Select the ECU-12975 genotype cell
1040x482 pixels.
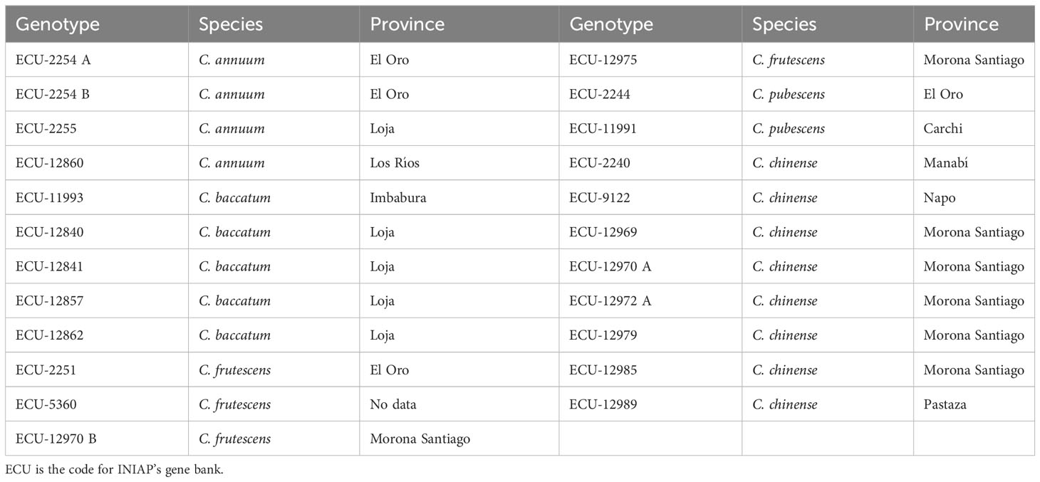650,60
